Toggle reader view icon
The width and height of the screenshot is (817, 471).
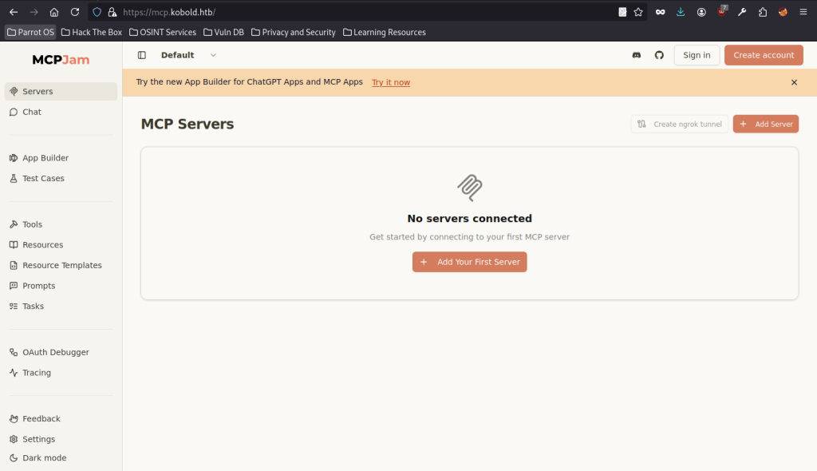coord(622,12)
